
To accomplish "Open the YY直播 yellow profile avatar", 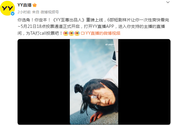I will click(x=7, y=8).
